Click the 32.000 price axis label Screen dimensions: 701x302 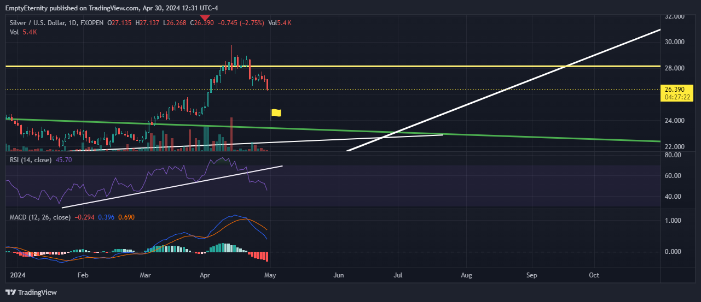point(674,16)
